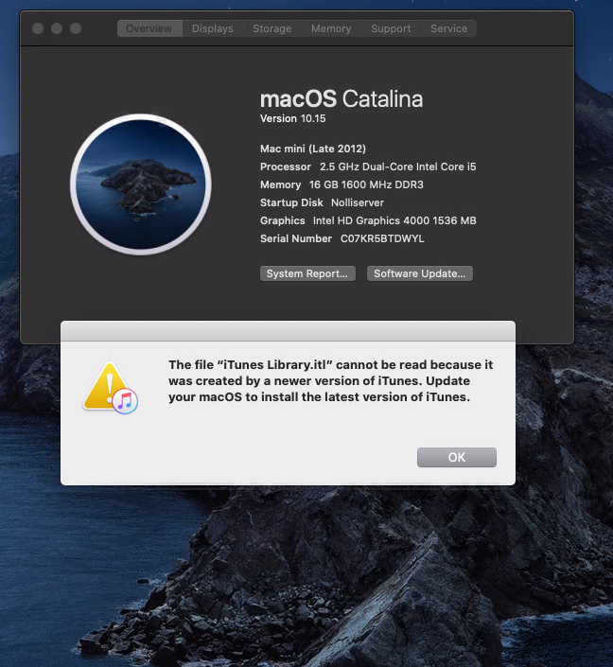Dismiss the iTunes alert with OK
The width and height of the screenshot is (613, 667).
(457, 457)
